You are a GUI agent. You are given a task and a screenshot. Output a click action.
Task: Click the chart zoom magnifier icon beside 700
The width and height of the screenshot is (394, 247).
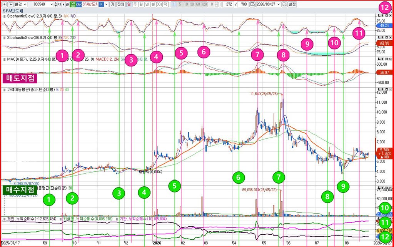pyautogui.click(x=252, y=4)
